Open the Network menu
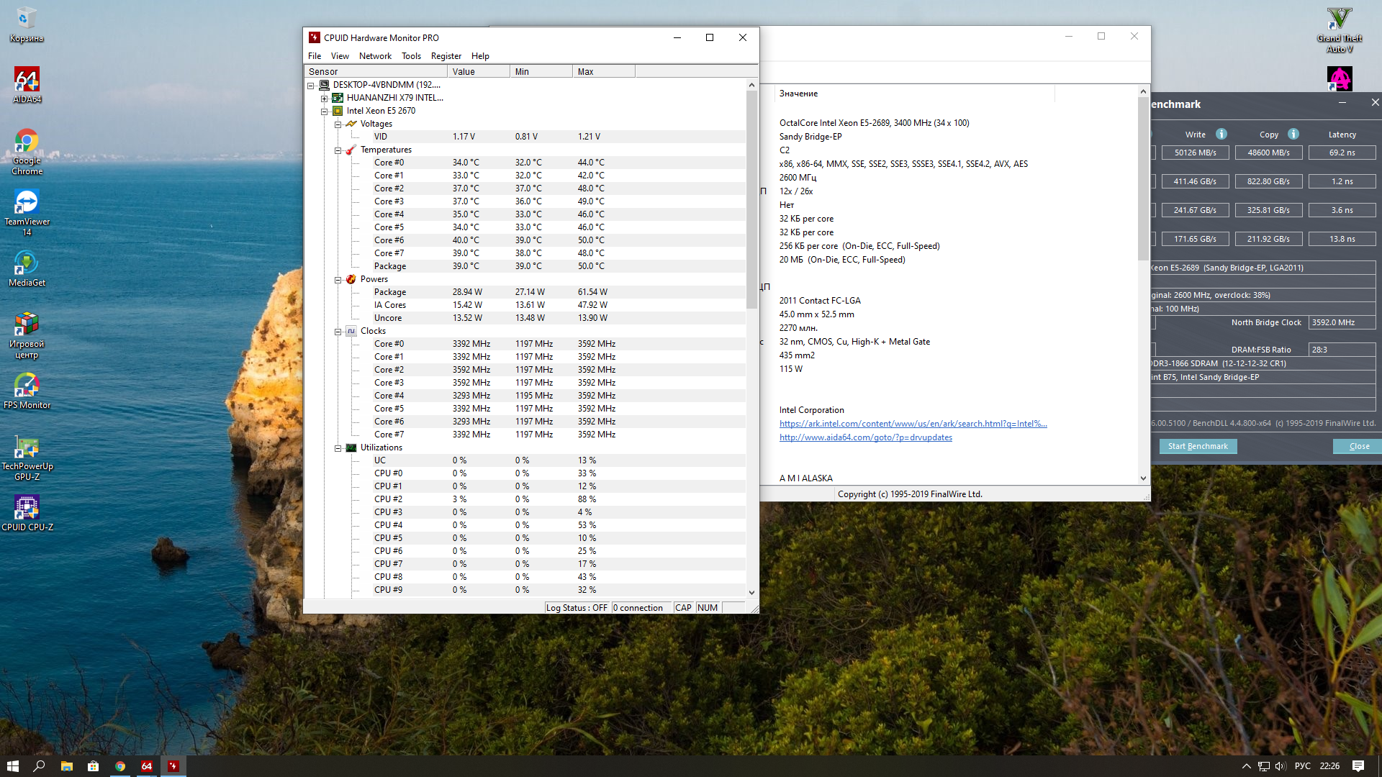This screenshot has height=777, width=1382. point(375,56)
